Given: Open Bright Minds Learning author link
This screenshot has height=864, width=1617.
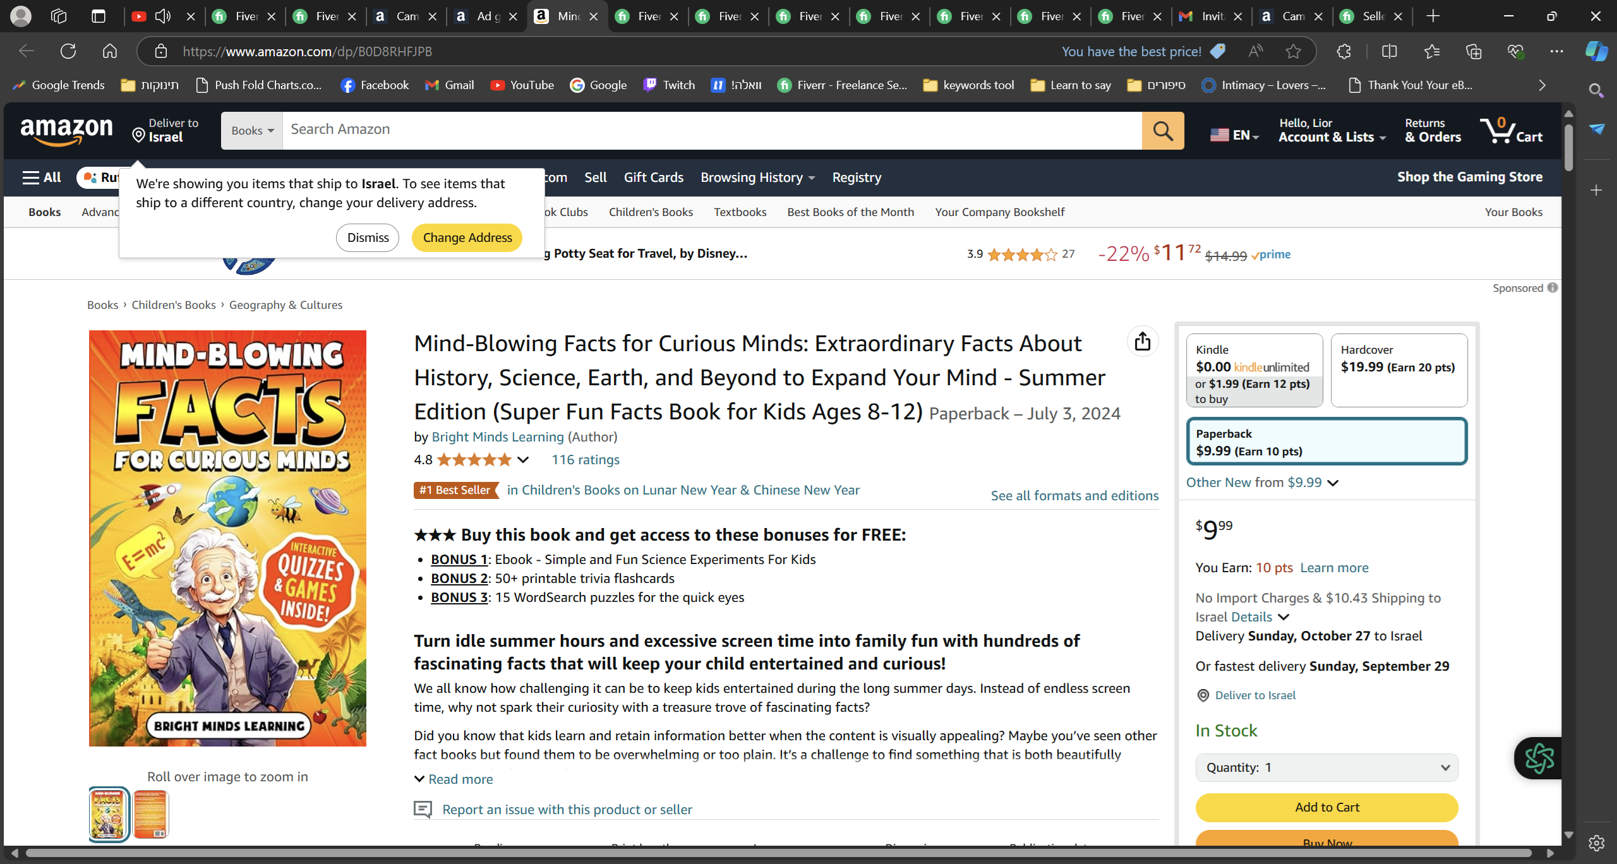Looking at the screenshot, I should pyautogui.click(x=497, y=437).
